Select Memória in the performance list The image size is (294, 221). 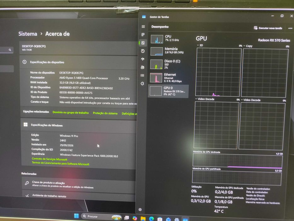pyautogui.click(x=168, y=51)
